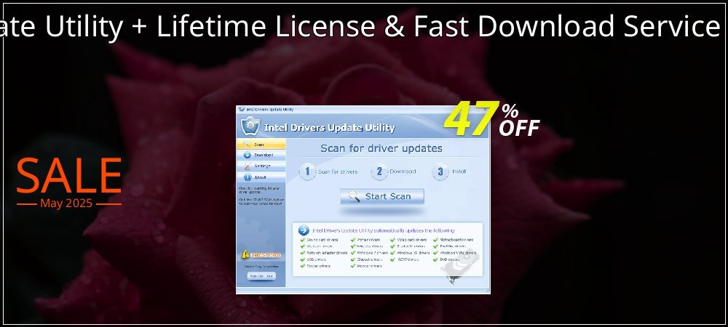Image resolution: width=728 pixels, height=327 pixels.
Task: Open the About sidebar tab
Action: [261, 177]
